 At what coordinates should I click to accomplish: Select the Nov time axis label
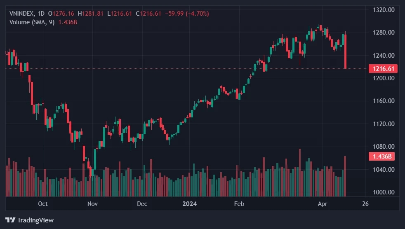point(92,204)
